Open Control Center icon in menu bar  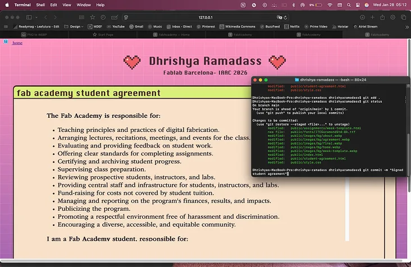pos(358,4)
